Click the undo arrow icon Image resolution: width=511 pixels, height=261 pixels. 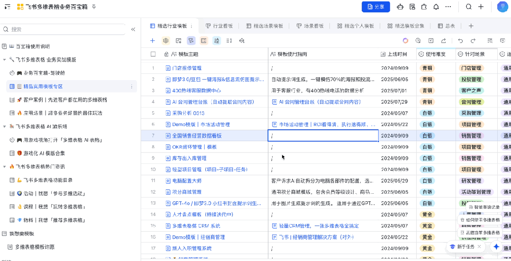click(x=460, y=41)
